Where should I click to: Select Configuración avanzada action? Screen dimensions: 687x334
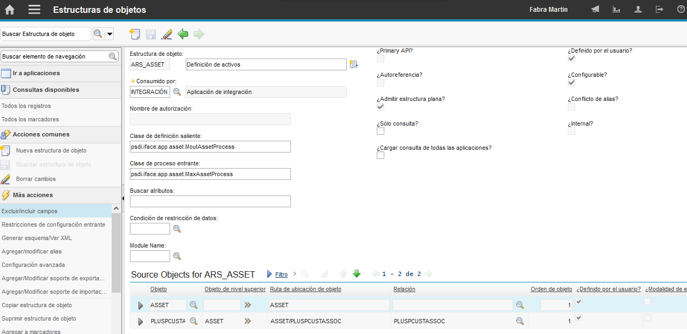(x=33, y=265)
